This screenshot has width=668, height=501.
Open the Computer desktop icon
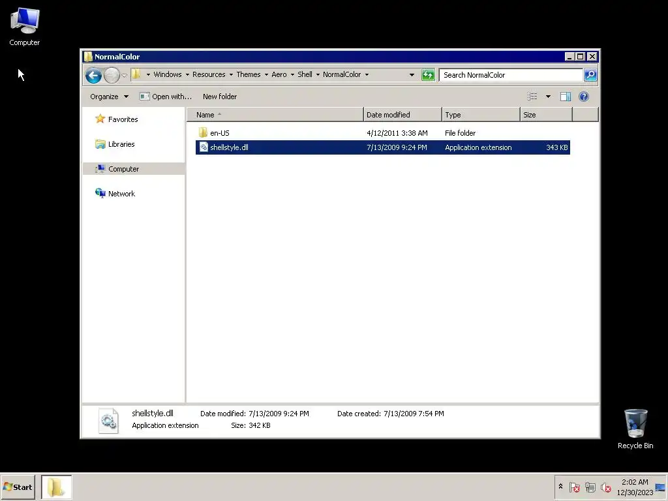point(25,27)
